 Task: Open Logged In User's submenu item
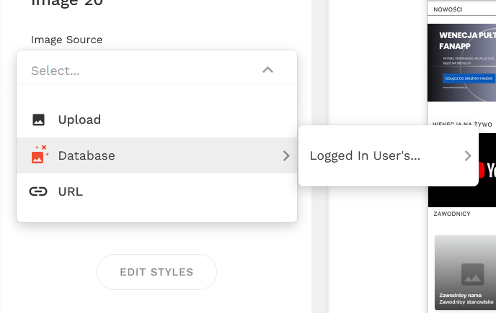(x=389, y=155)
